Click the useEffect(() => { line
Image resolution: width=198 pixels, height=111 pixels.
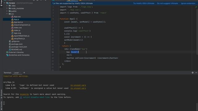(74, 28)
